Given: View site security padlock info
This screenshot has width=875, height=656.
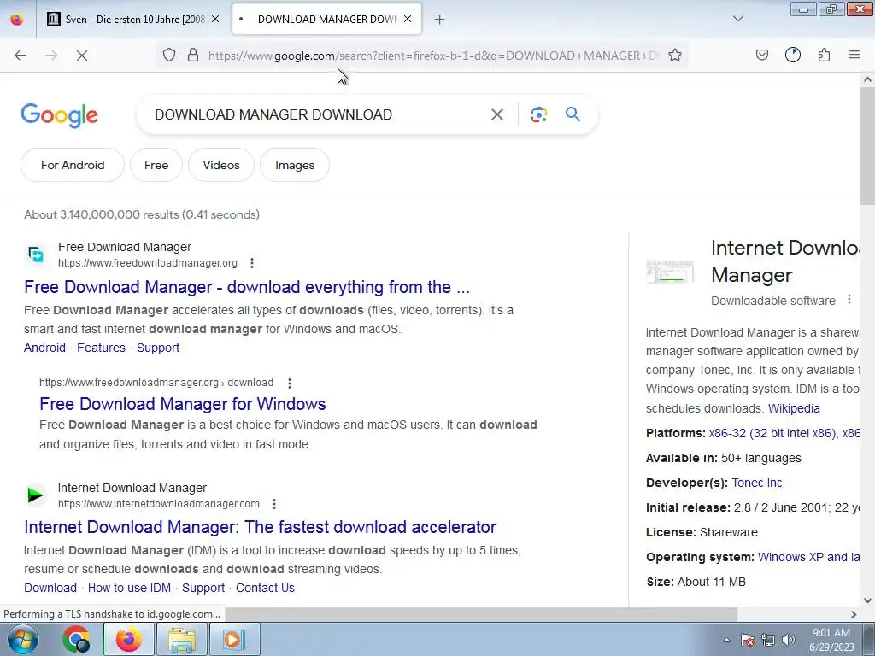Looking at the screenshot, I should [x=193, y=55].
